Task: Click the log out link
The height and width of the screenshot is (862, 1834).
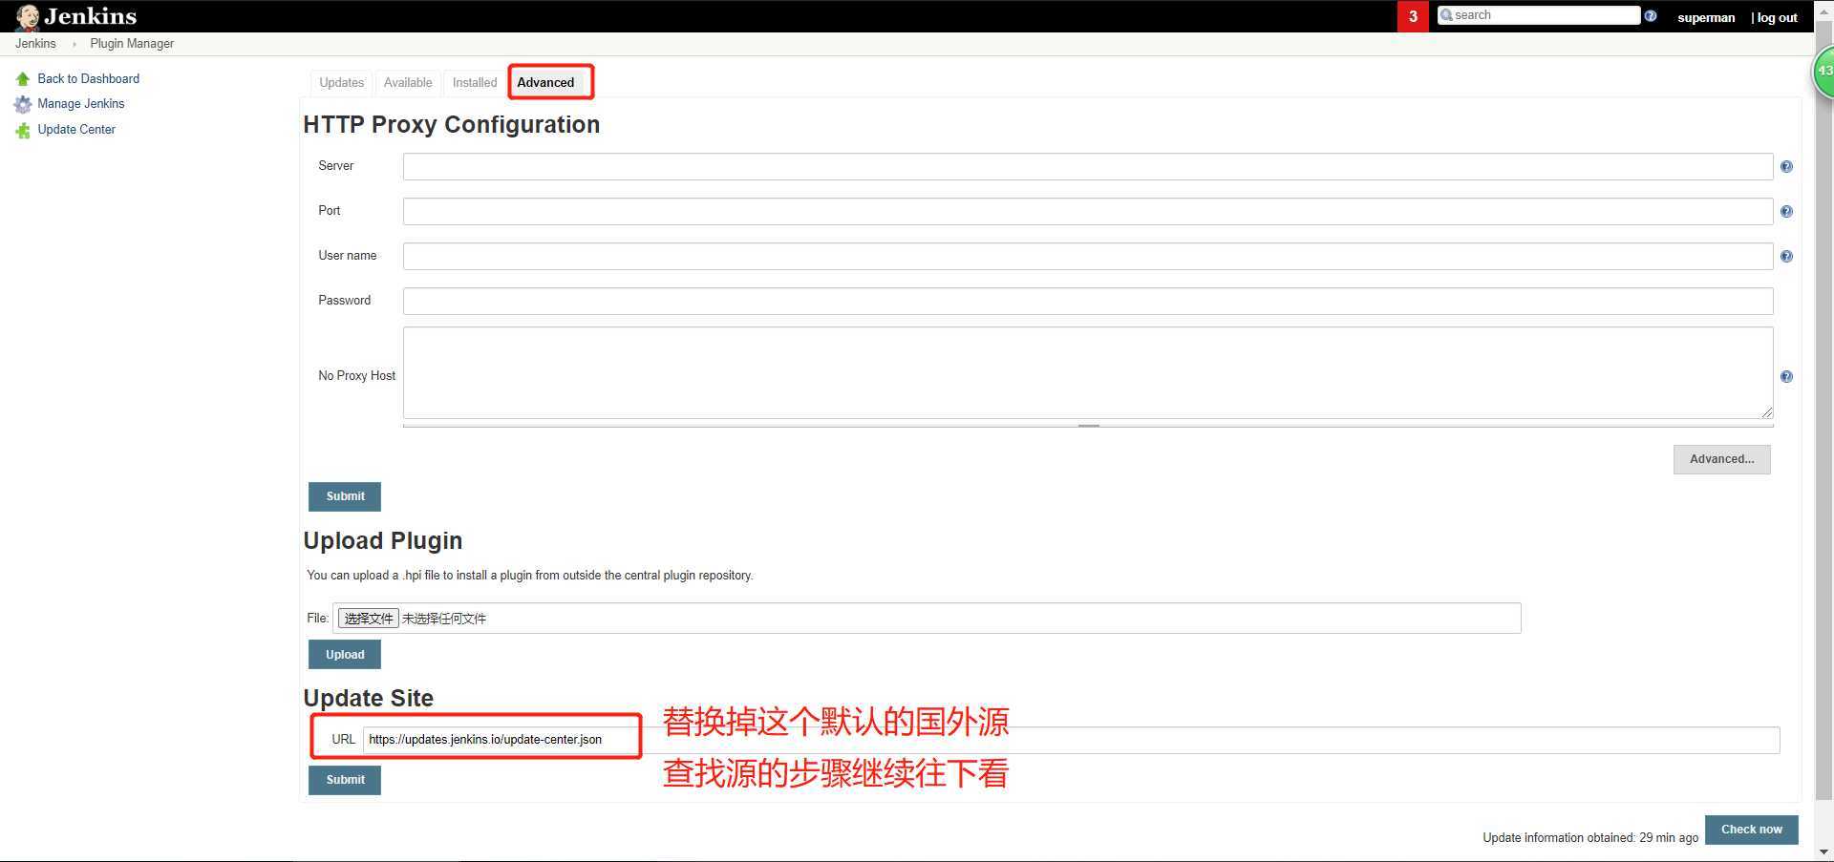Action: pos(1777,17)
